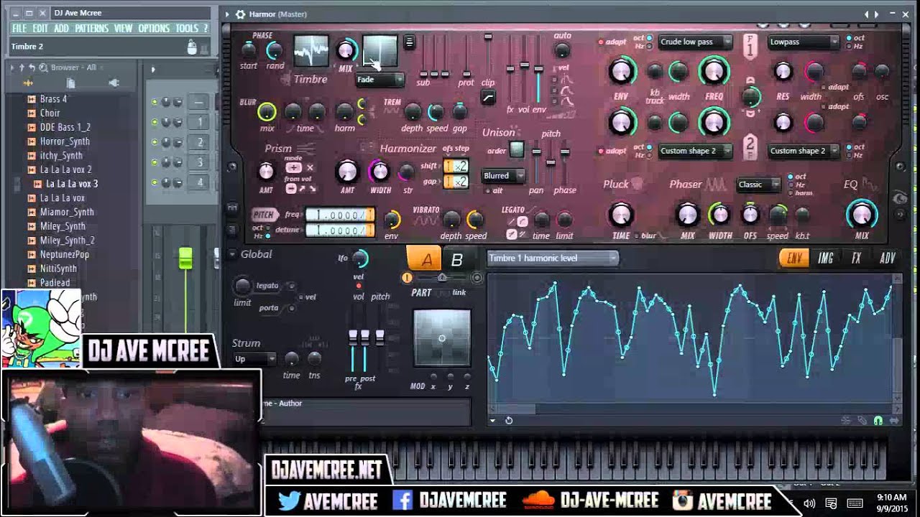Switch to the ENV tab
Image resolution: width=920 pixels, height=517 pixels.
coord(794,258)
